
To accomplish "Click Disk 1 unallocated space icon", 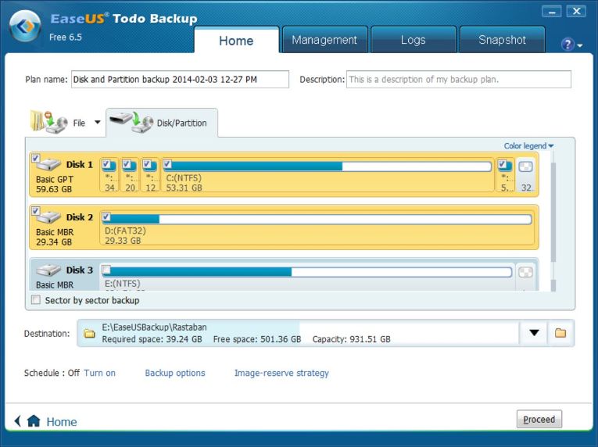I will (x=526, y=166).
